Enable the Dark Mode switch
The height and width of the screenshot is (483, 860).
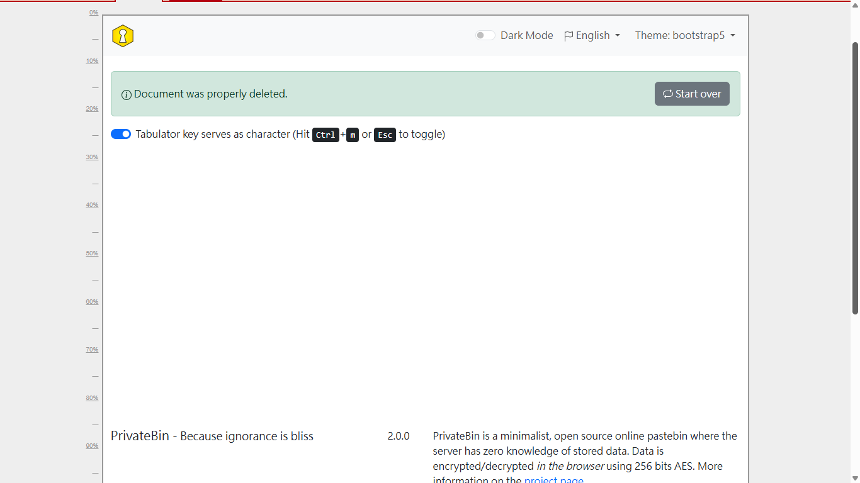pyautogui.click(x=485, y=36)
